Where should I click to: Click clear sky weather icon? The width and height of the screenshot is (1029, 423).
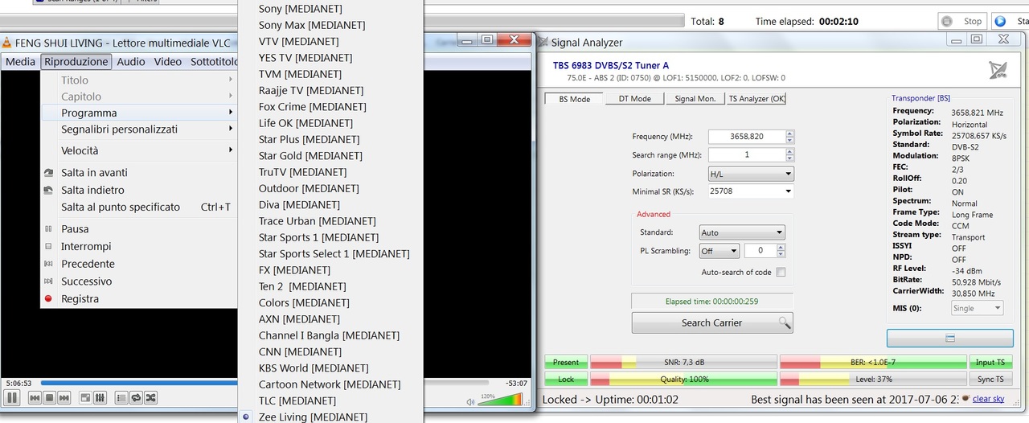pyautogui.click(x=965, y=399)
